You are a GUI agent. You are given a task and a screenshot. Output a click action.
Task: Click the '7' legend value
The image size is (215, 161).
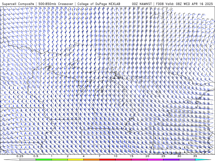coord(99,156)
